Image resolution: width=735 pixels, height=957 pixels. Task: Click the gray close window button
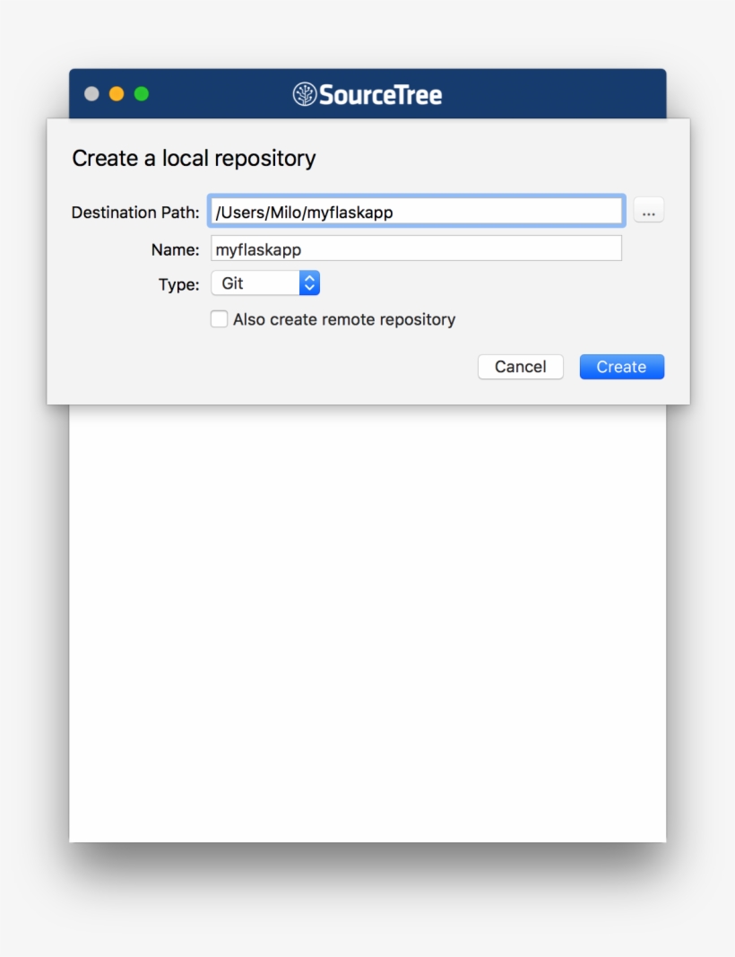(x=91, y=94)
